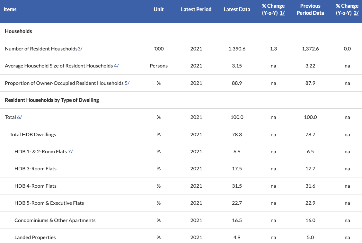Click the '000 unit cell
The height and width of the screenshot is (243, 362).
tap(159, 49)
